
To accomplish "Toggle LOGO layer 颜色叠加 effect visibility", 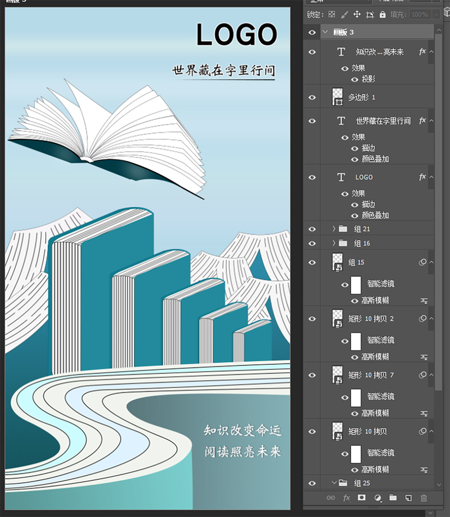I will pyautogui.click(x=355, y=216).
